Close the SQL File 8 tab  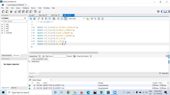[x=73, y=15]
